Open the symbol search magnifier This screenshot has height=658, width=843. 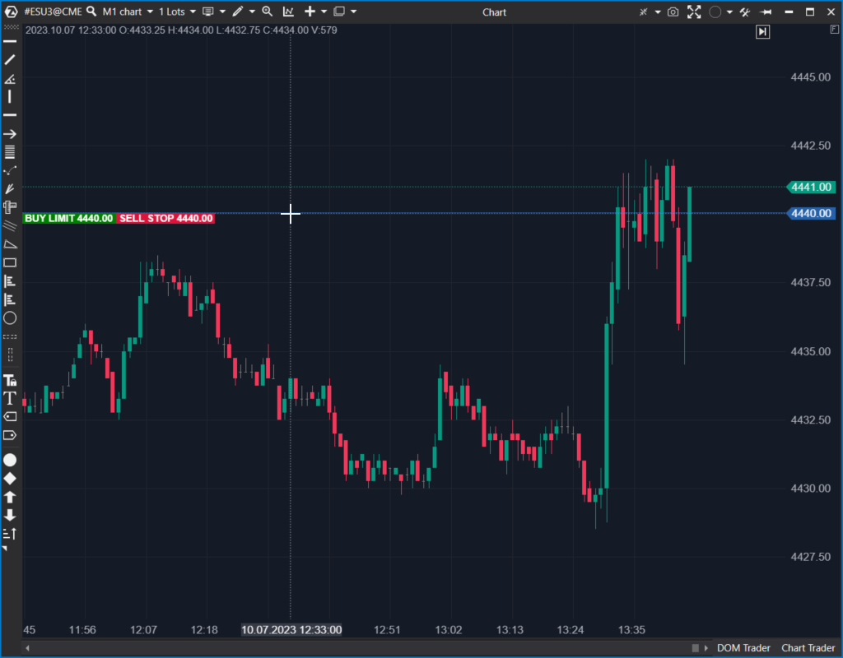91,12
